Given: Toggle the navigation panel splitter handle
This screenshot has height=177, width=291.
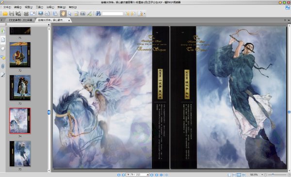Looking at the screenshot, I should coord(49,112).
